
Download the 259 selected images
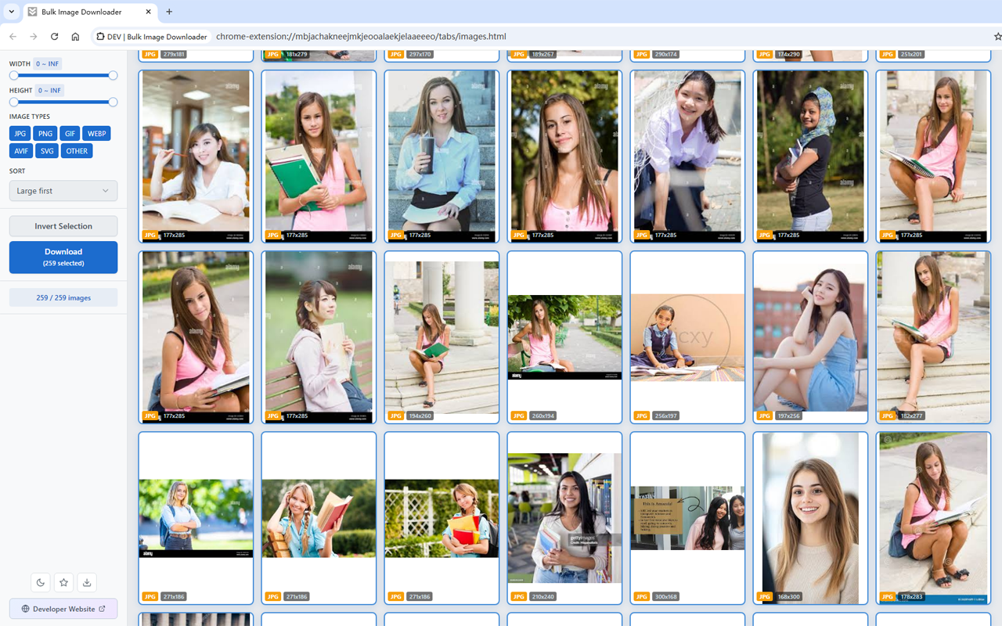(x=63, y=257)
